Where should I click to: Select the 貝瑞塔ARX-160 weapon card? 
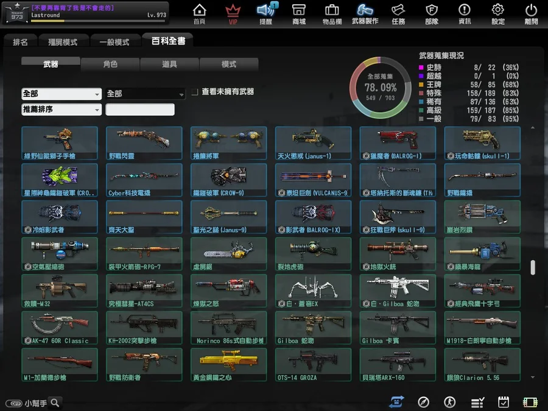coord(398,365)
